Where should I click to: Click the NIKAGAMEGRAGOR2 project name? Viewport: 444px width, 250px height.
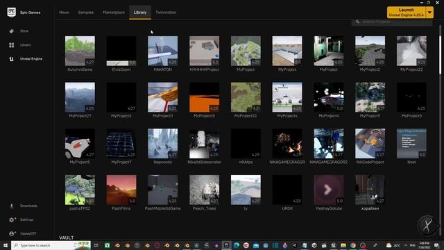coord(328,162)
